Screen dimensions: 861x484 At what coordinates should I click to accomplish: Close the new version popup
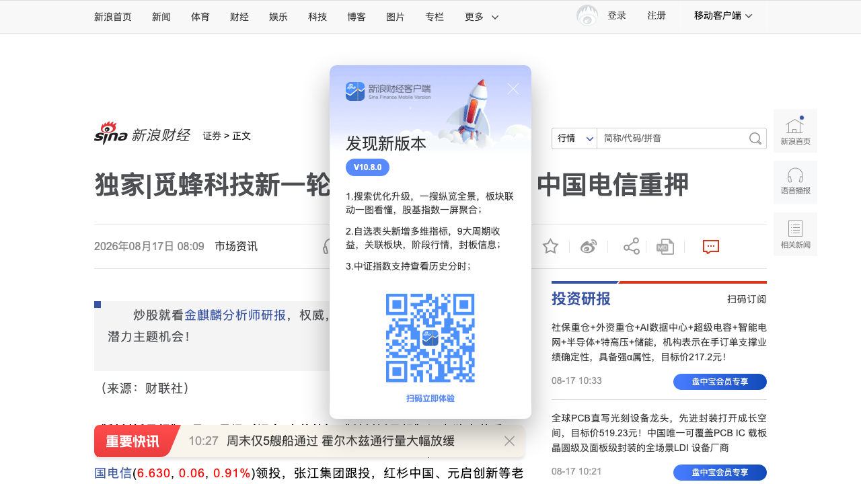(x=513, y=89)
